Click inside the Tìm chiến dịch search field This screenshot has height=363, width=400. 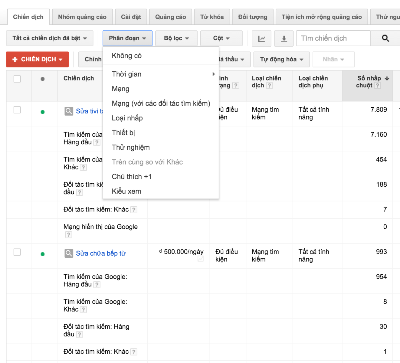tap(333, 38)
